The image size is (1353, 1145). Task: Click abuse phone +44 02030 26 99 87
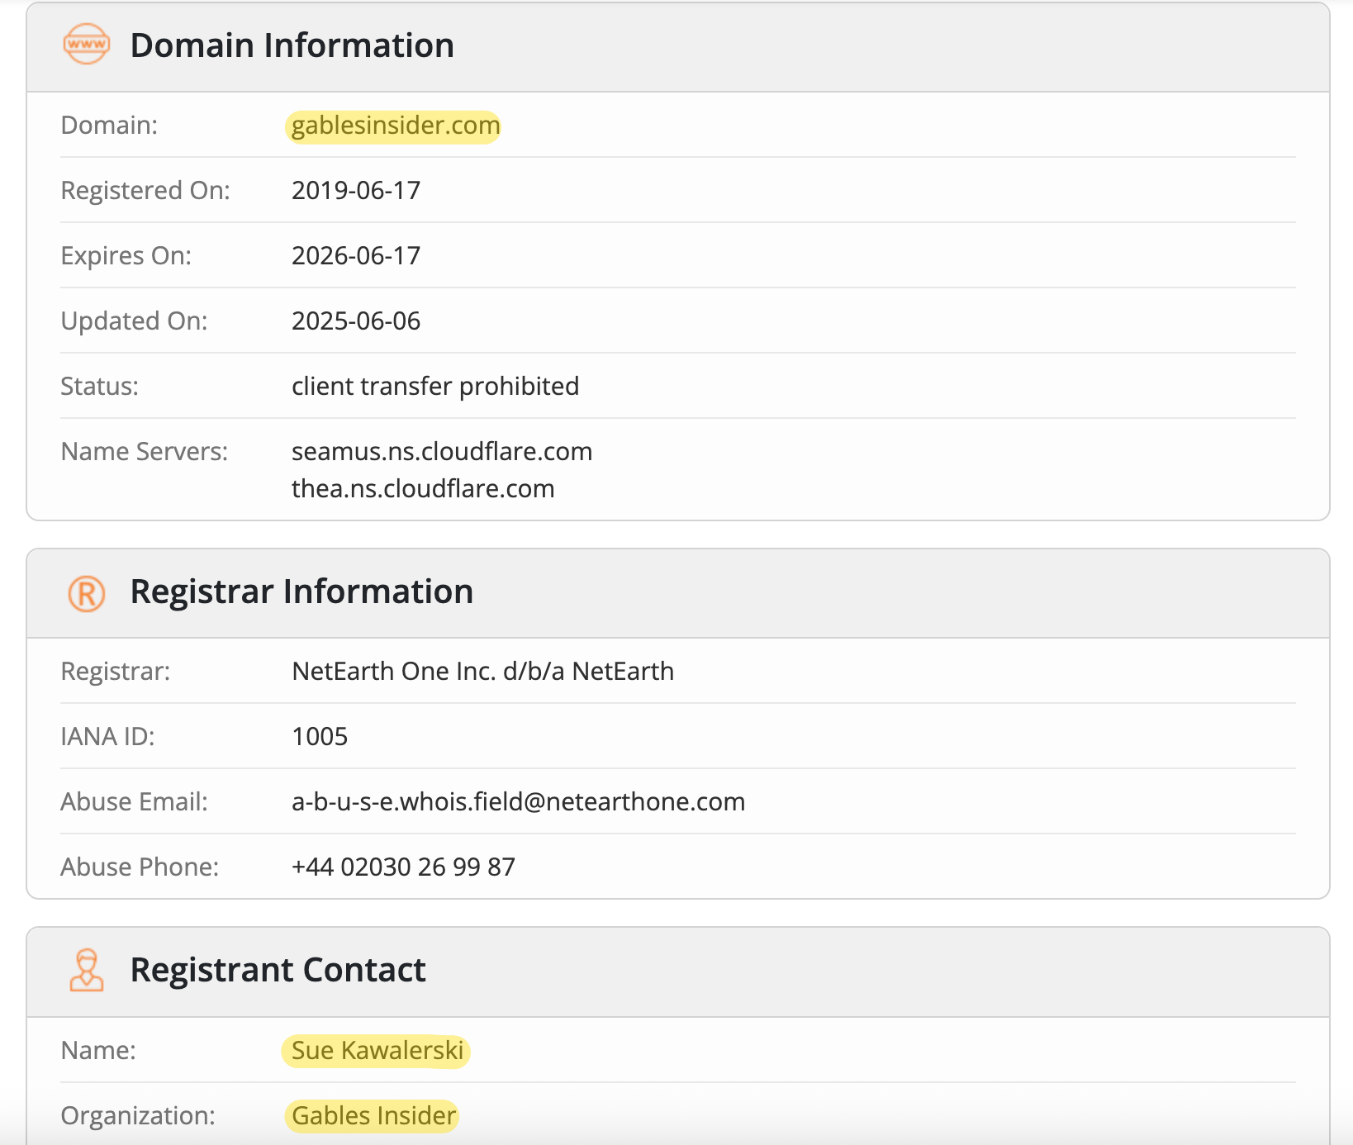tap(403, 867)
